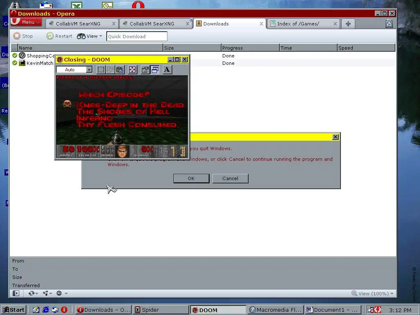
Task: Close the Downloads tab
Action: (261, 24)
